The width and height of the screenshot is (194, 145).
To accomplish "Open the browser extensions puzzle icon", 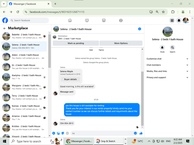I will click(173, 12).
